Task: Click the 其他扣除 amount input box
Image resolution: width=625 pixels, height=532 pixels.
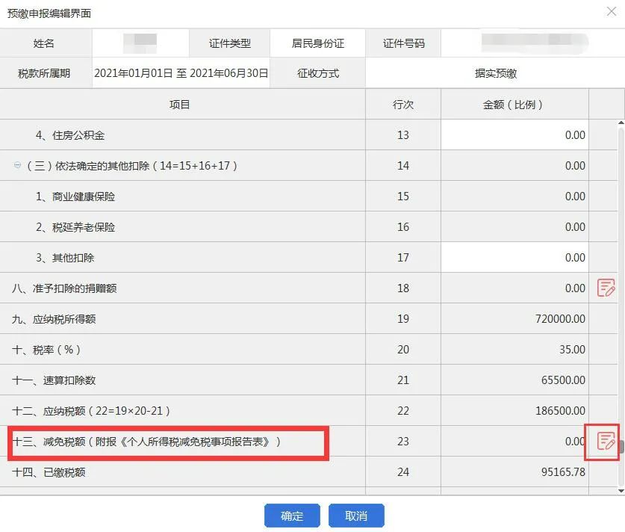Action: pyautogui.click(x=515, y=257)
